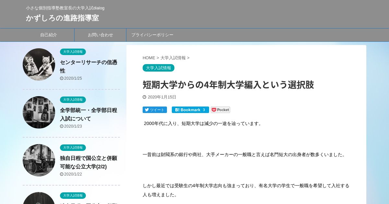Click the 大学入試情報 category badge above article title
Viewport: 389px width, 204px height.
pos(159,68)
